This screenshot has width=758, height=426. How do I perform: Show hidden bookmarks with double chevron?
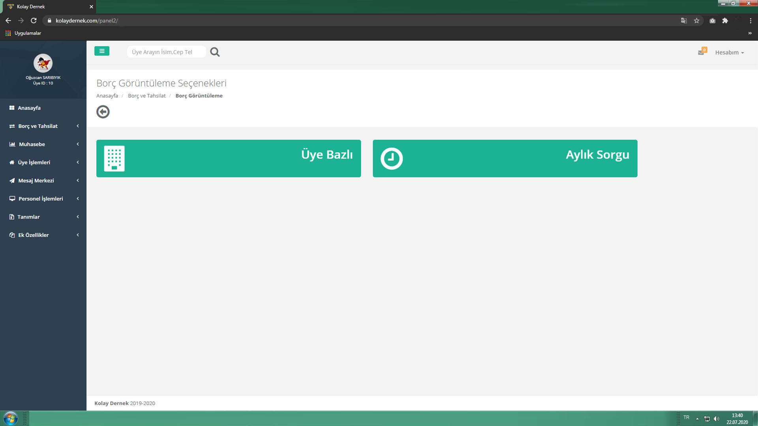point(750,33)
